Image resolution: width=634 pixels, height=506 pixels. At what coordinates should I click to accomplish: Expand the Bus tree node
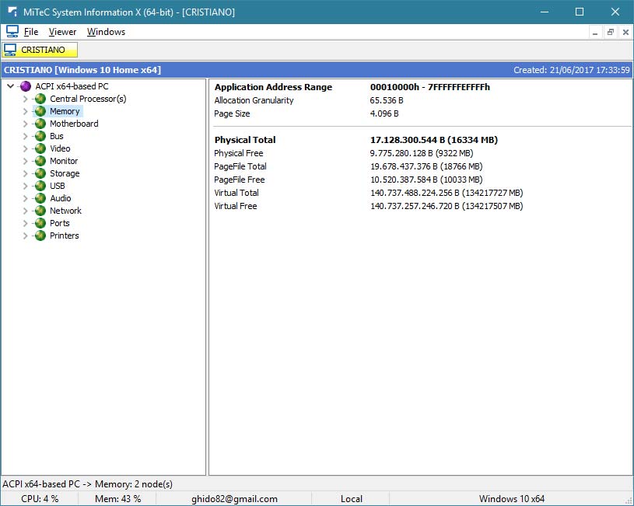(25, 136)
